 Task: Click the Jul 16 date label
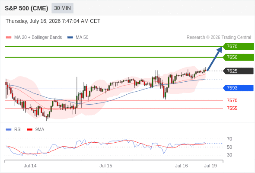point(182,166)
